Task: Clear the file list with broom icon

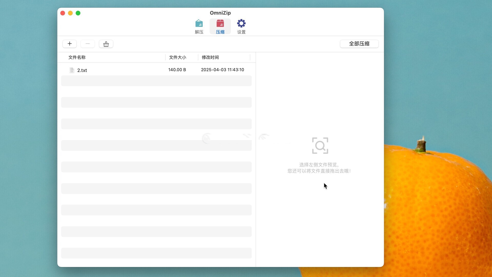Action: tap(106, 44)
